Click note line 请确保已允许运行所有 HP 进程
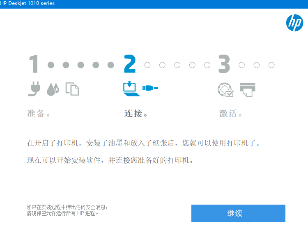The image size is (308, 228). point(62,213)
